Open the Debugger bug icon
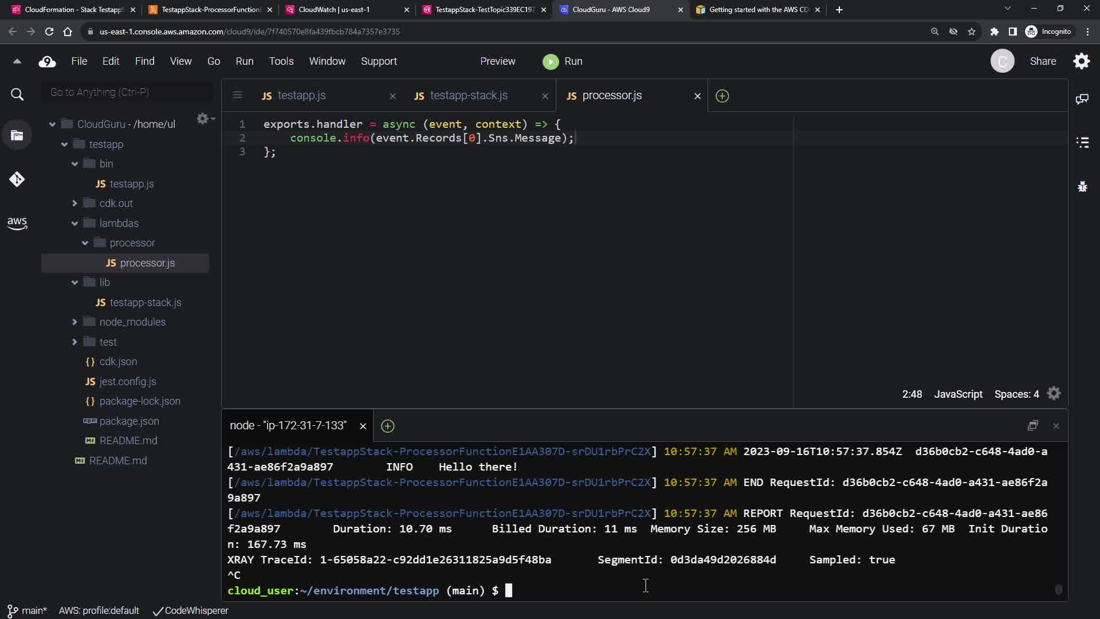The height and width of the screenshot is (619, 1100). point(1082,186)
